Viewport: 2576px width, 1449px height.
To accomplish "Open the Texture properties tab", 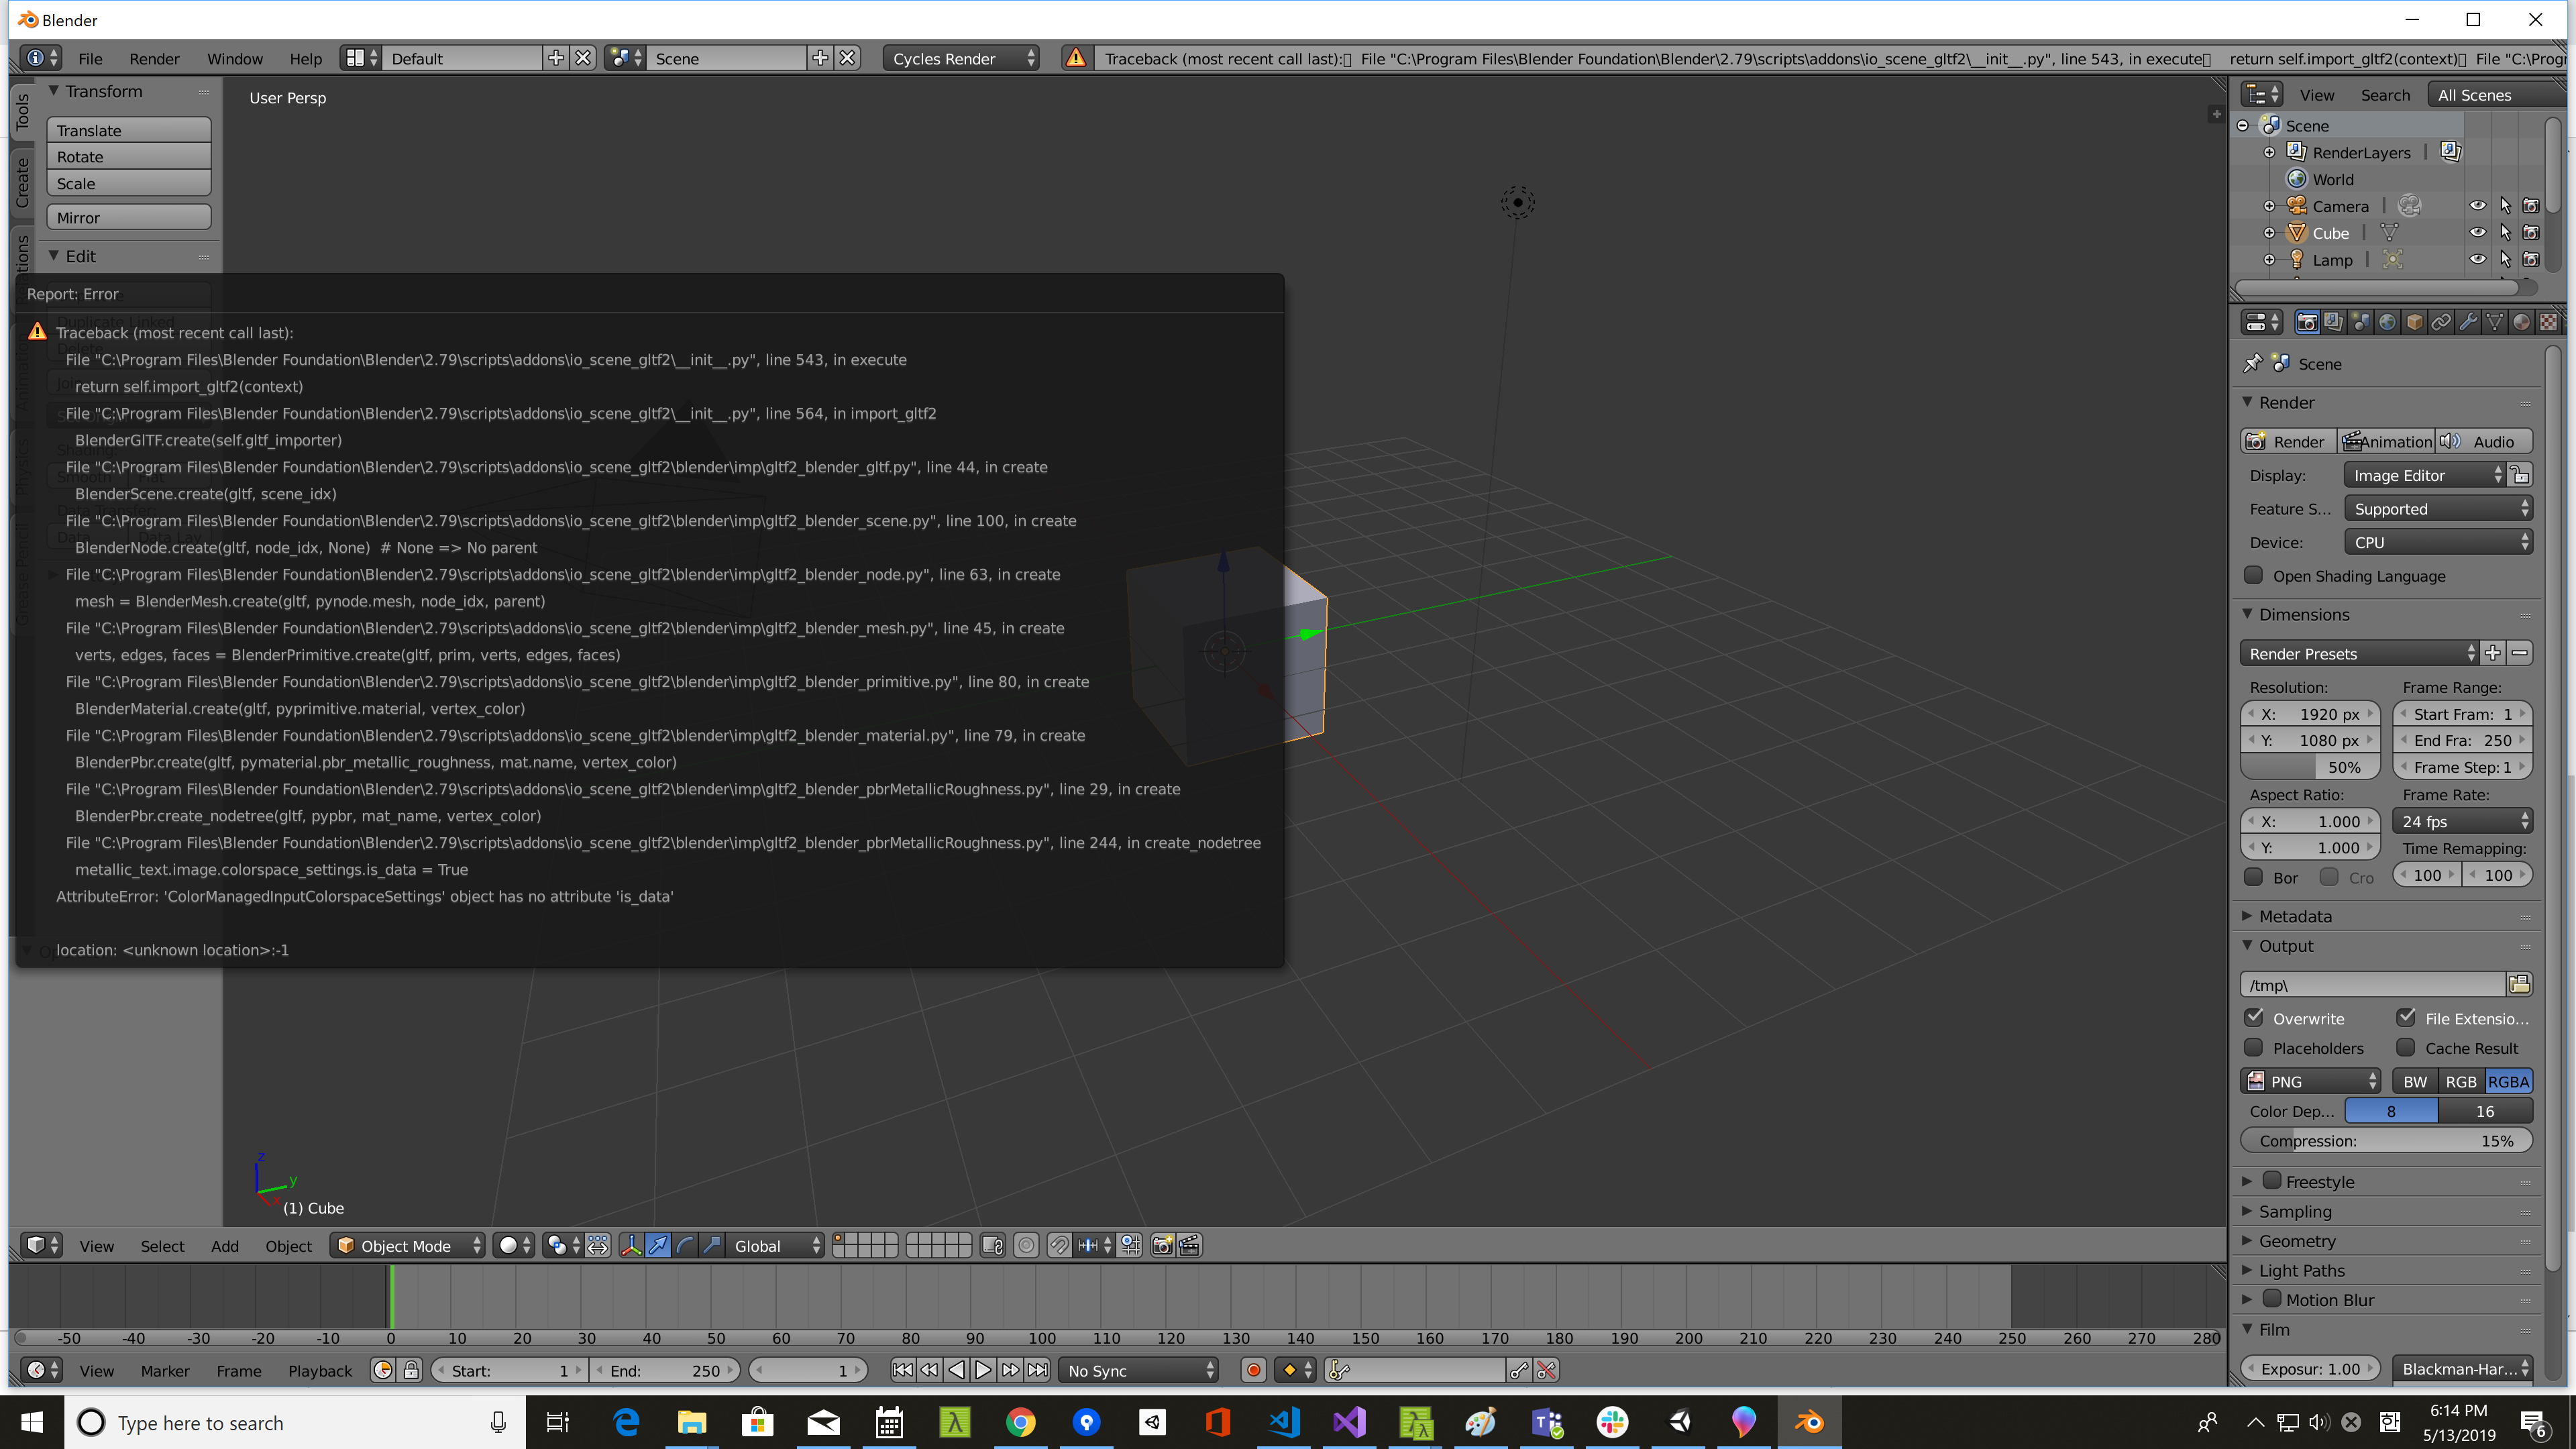I will [2548, 322].
